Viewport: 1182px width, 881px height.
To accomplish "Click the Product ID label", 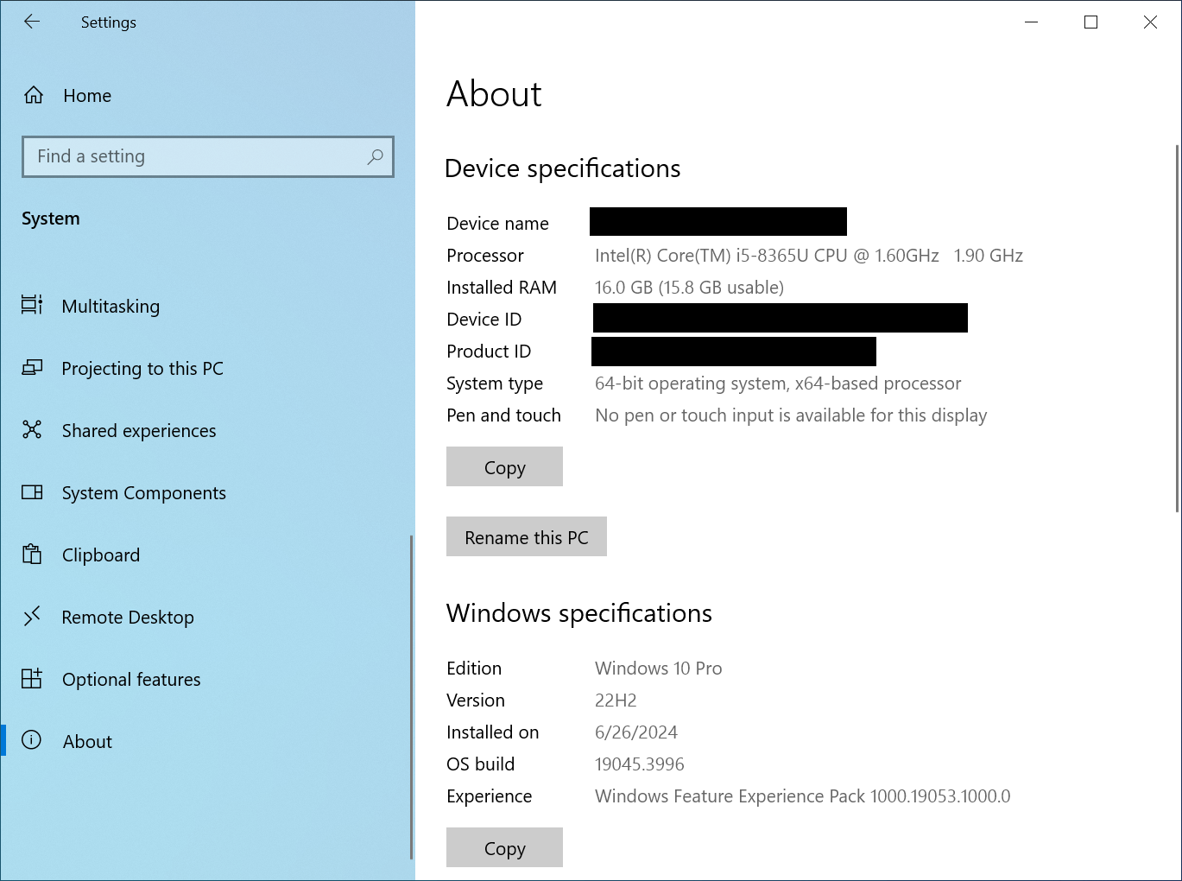I will coord(489,352).
